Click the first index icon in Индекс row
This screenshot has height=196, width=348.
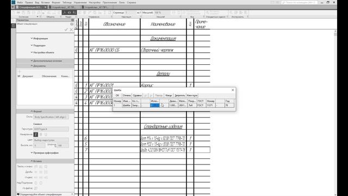(36, 177)
